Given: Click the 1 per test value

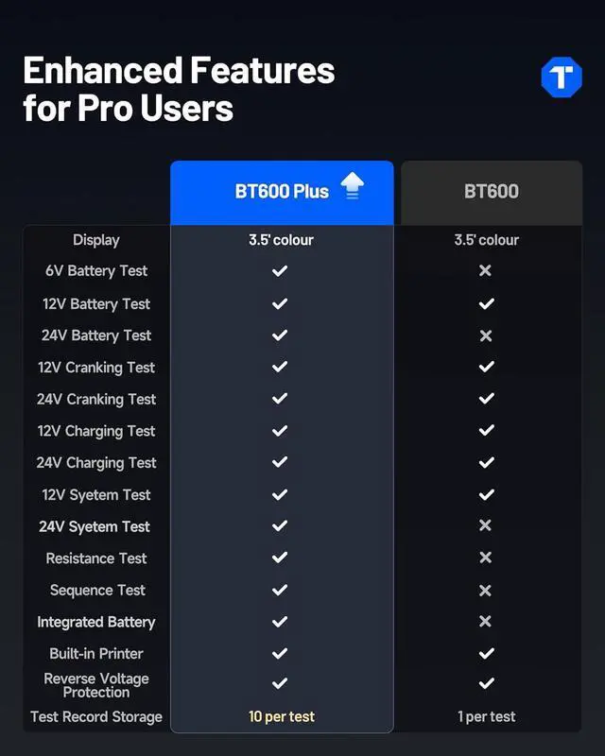Looking at the screenshot, I should click(x=487, y=717).
